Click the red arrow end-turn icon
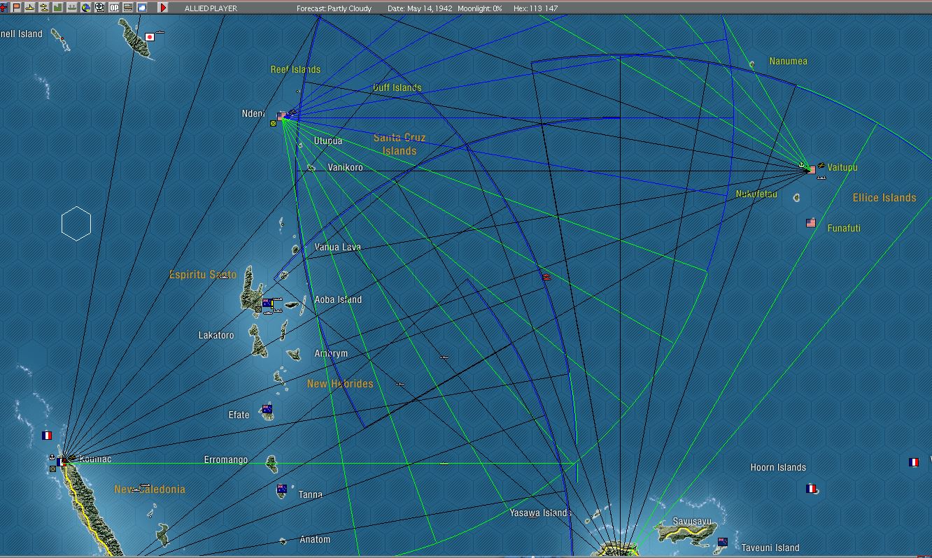The width and height of the screenshot is (932, 558). 163,8
